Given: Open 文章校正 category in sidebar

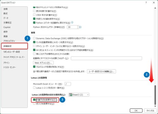Looking at the screenshot, I should point(8,23).
